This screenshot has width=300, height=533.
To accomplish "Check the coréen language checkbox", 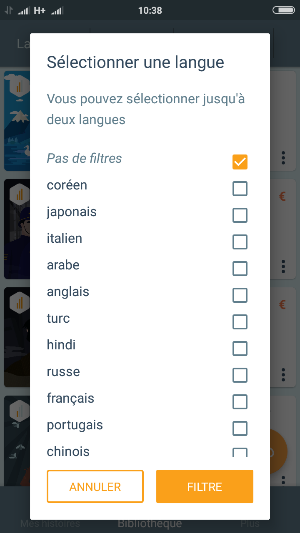I will pyautogui.click(x=240, y=189).
